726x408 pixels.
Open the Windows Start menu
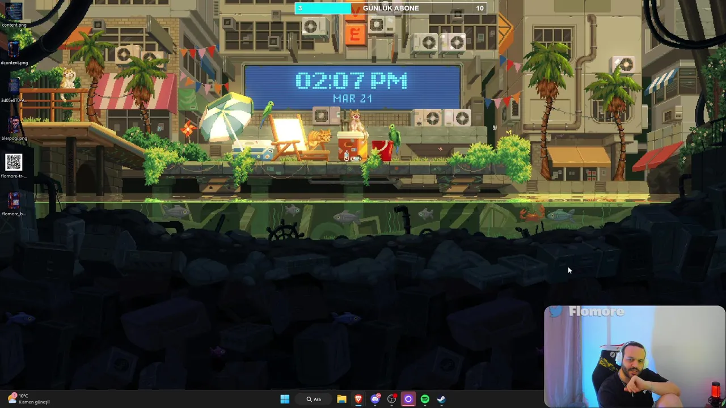point(285,399)
